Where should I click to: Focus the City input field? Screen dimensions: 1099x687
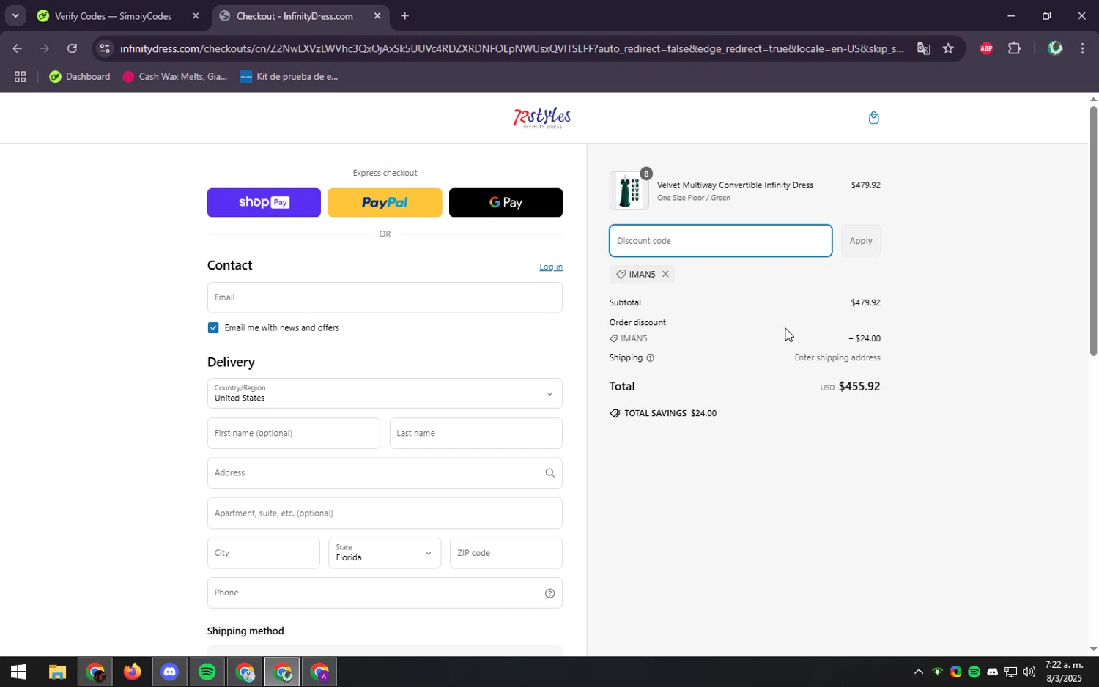pyautogui.click(x=263, y=553)
